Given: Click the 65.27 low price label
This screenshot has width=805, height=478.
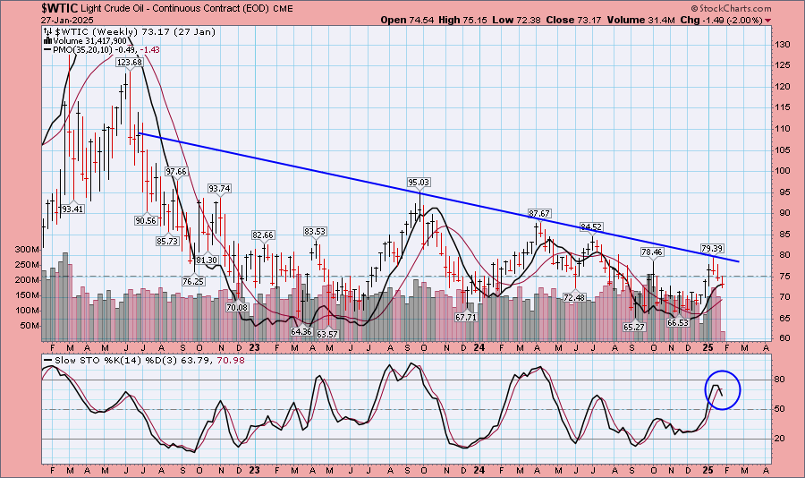Looking at the screenshot, I should [634, 327].
